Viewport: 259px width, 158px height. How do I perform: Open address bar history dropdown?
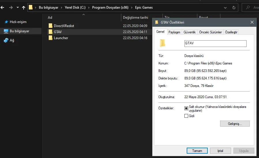(x=225, y=8)
